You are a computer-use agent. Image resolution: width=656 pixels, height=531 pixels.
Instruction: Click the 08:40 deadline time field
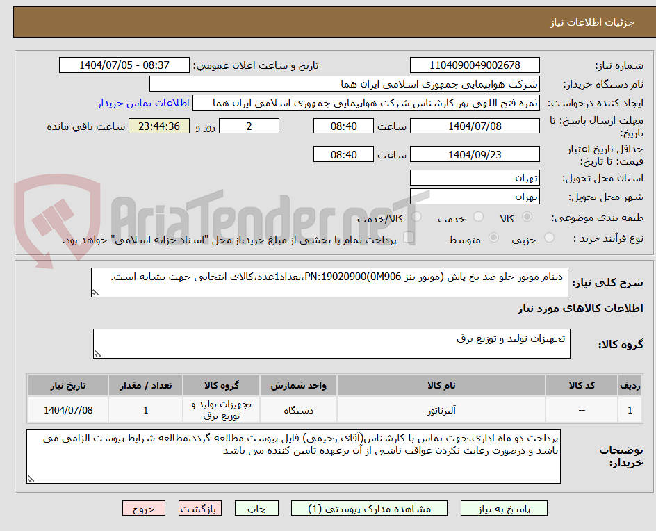(343, 126)
